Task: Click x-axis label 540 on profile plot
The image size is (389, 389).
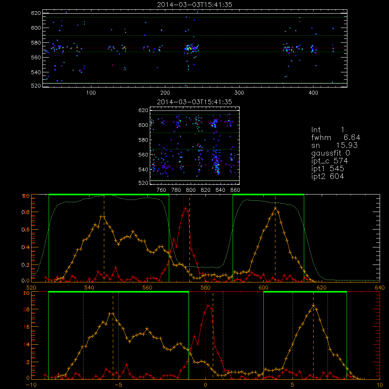Action: 89,288
